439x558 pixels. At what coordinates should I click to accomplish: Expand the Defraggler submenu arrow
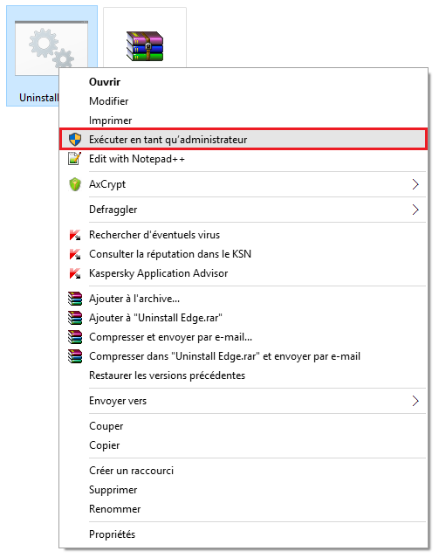[415, 210]
